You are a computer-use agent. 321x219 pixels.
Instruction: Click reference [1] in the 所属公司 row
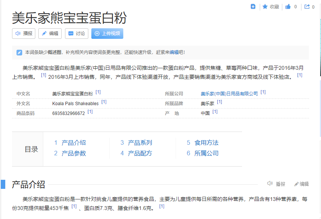(x=263, y=92)
